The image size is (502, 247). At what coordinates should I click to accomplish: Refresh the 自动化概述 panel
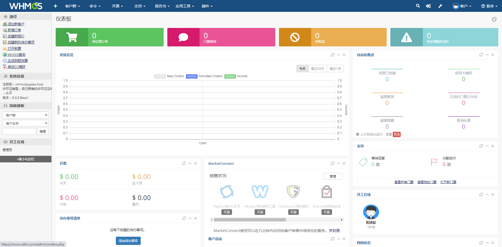pos(481,55)
